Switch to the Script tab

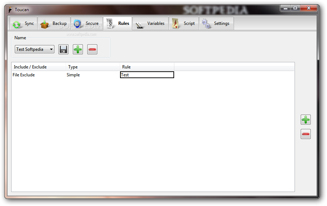(184, 23)
